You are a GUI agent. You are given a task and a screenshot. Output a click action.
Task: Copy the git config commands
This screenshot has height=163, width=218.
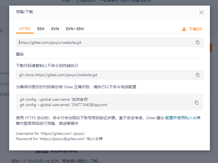(197, 103)
